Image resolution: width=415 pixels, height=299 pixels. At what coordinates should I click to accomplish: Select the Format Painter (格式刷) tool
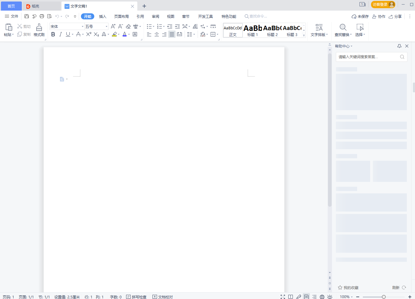click(39, 30)
